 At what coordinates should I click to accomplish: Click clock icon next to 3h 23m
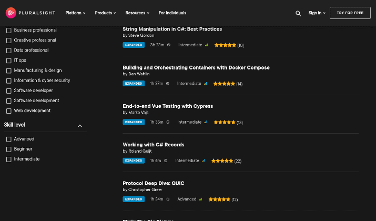tap(169, 45)
